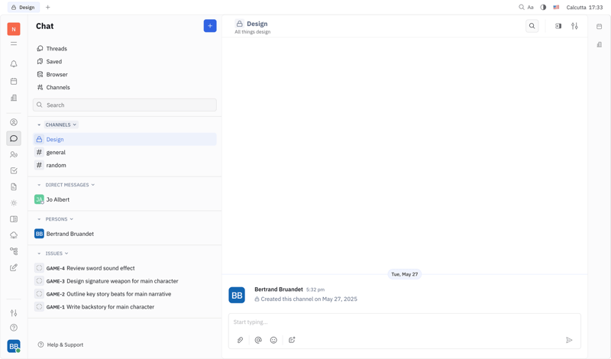Click Bertrand Bruandet message author name
Screen dimensions: 611x359
point(279,289)
